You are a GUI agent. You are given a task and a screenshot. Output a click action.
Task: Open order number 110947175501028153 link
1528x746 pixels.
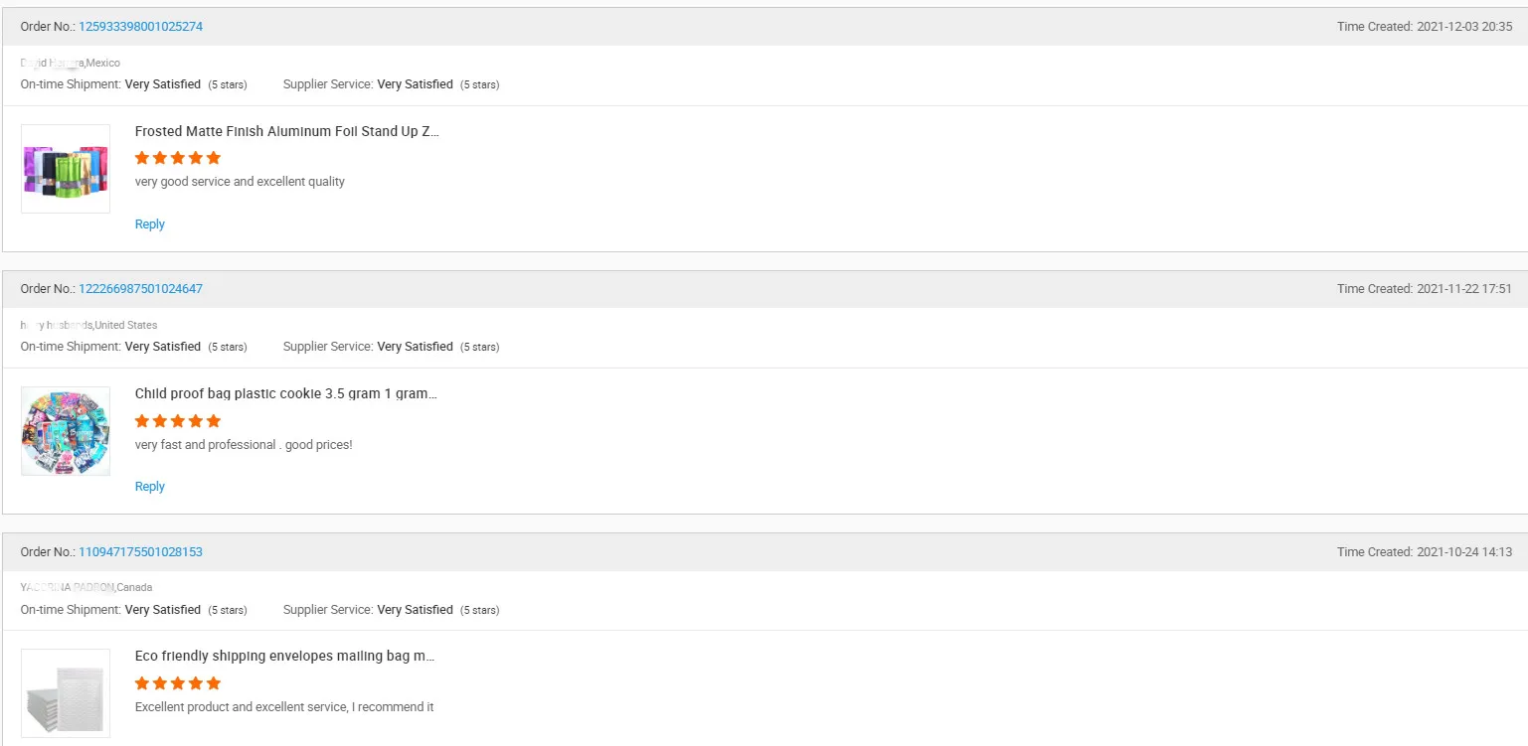[140, 552]
